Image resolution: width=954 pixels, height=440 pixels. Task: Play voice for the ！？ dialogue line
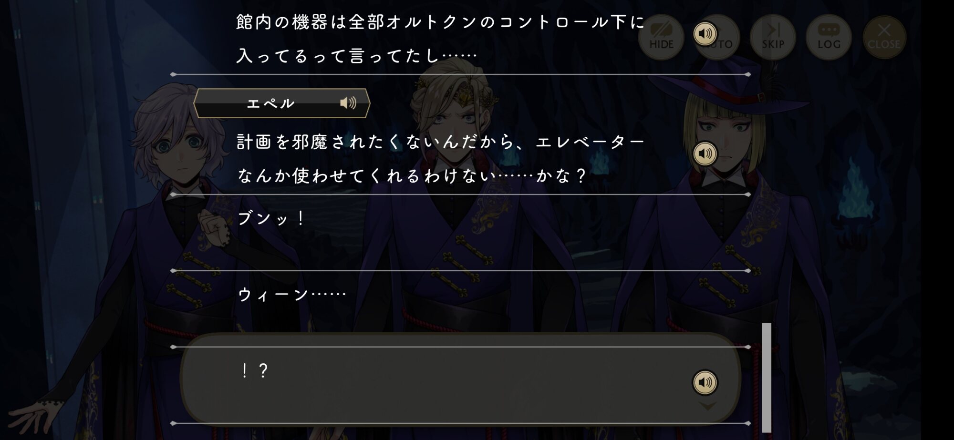[705, 382]
